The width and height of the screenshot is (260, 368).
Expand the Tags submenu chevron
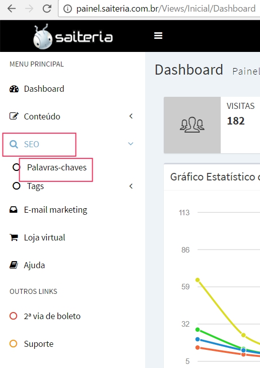[131, 186]
